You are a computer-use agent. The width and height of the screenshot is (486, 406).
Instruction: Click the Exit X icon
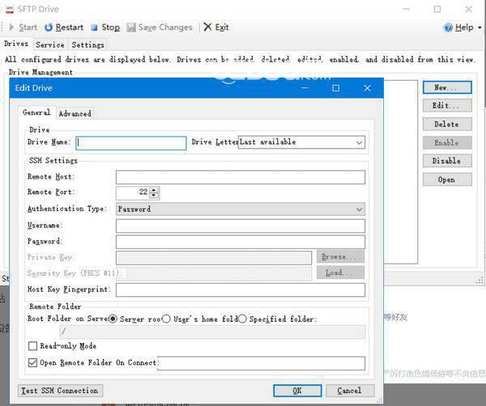207,27
